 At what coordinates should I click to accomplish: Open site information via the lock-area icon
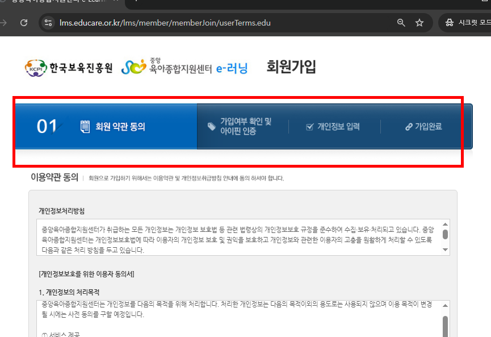point(49,23)
